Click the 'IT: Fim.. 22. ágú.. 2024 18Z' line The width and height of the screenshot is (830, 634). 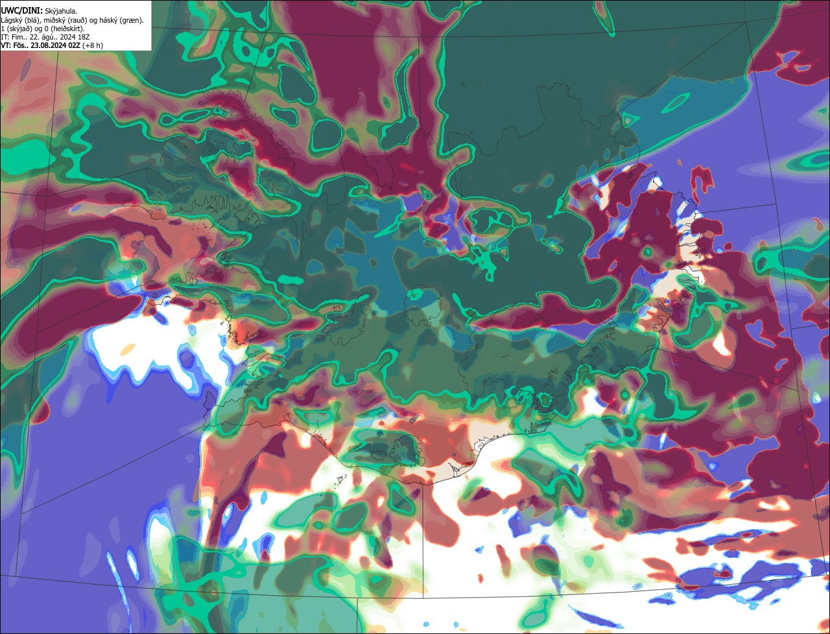[45, 37]
